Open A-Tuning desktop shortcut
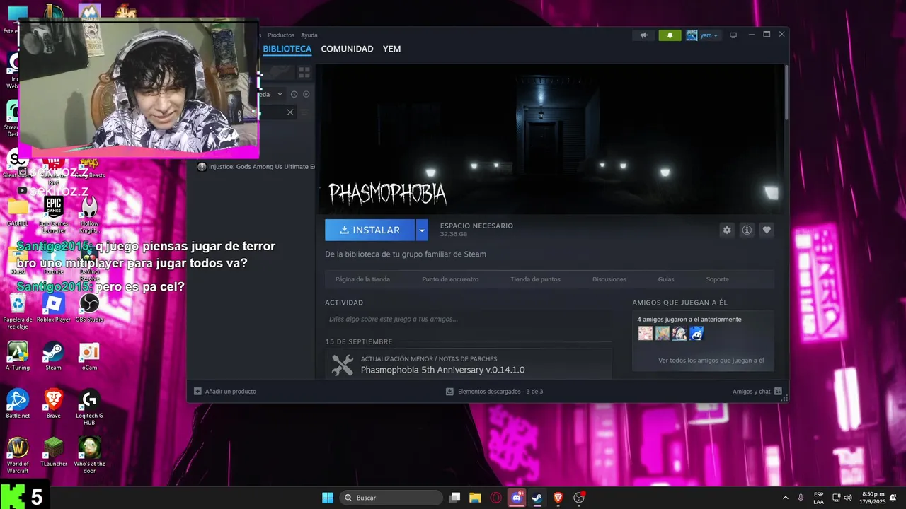The height and width of the screenshot is (509, 906). [x=18, y=356]
